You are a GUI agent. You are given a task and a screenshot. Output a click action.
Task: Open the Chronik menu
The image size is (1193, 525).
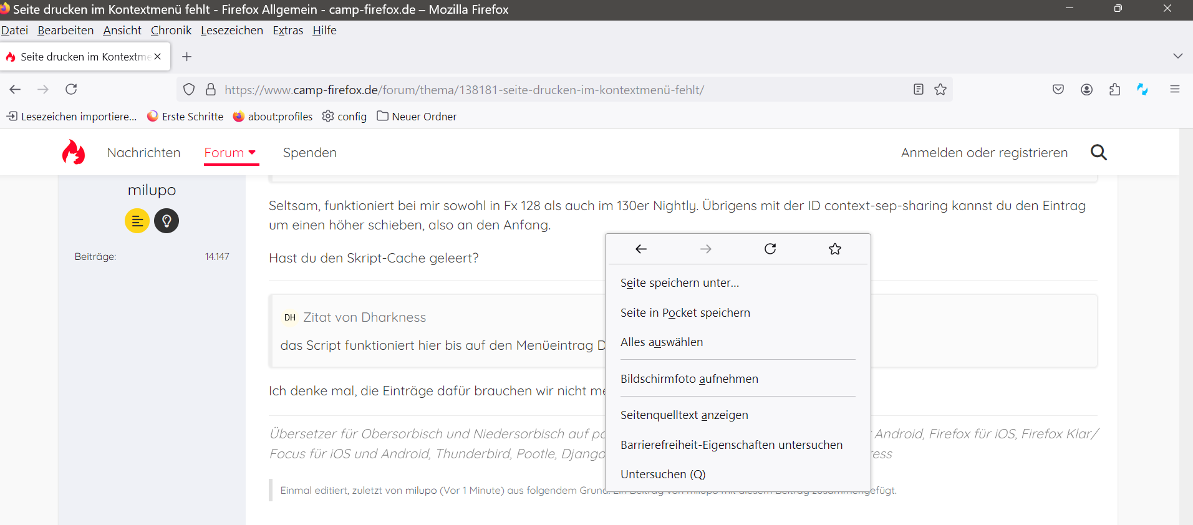coord(171,31)
